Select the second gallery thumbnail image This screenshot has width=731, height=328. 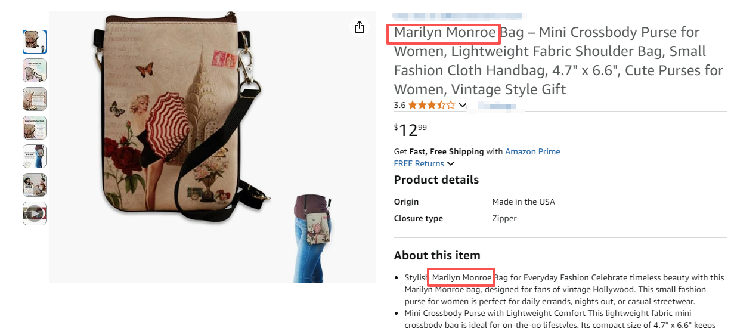[x=35, y=70]
